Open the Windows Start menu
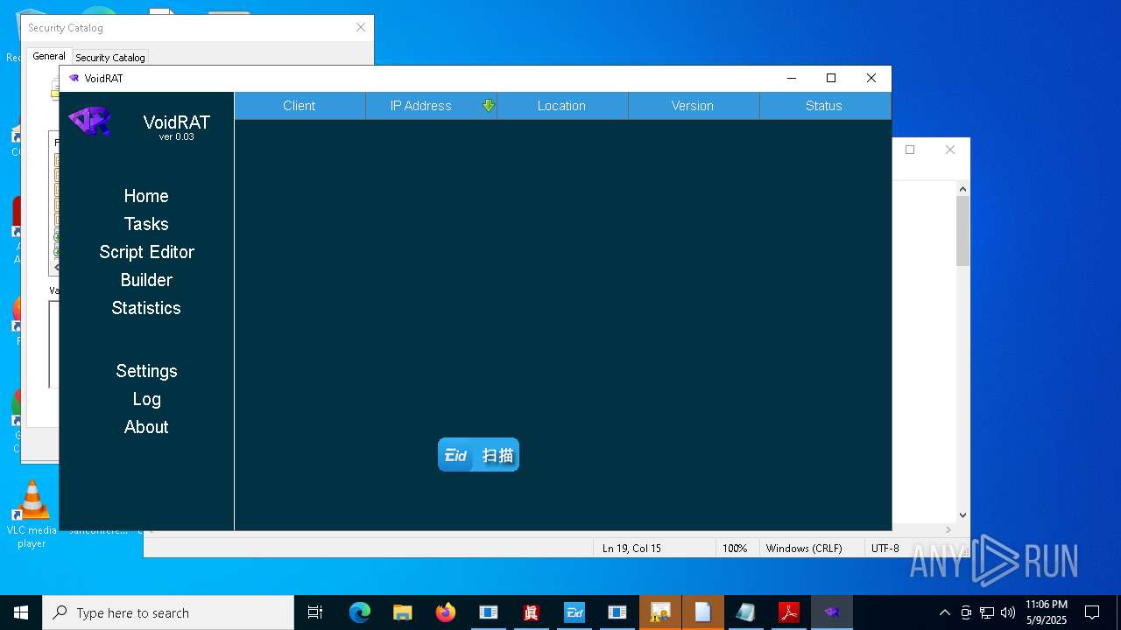1121x630 pixels. tap(21, 612)
